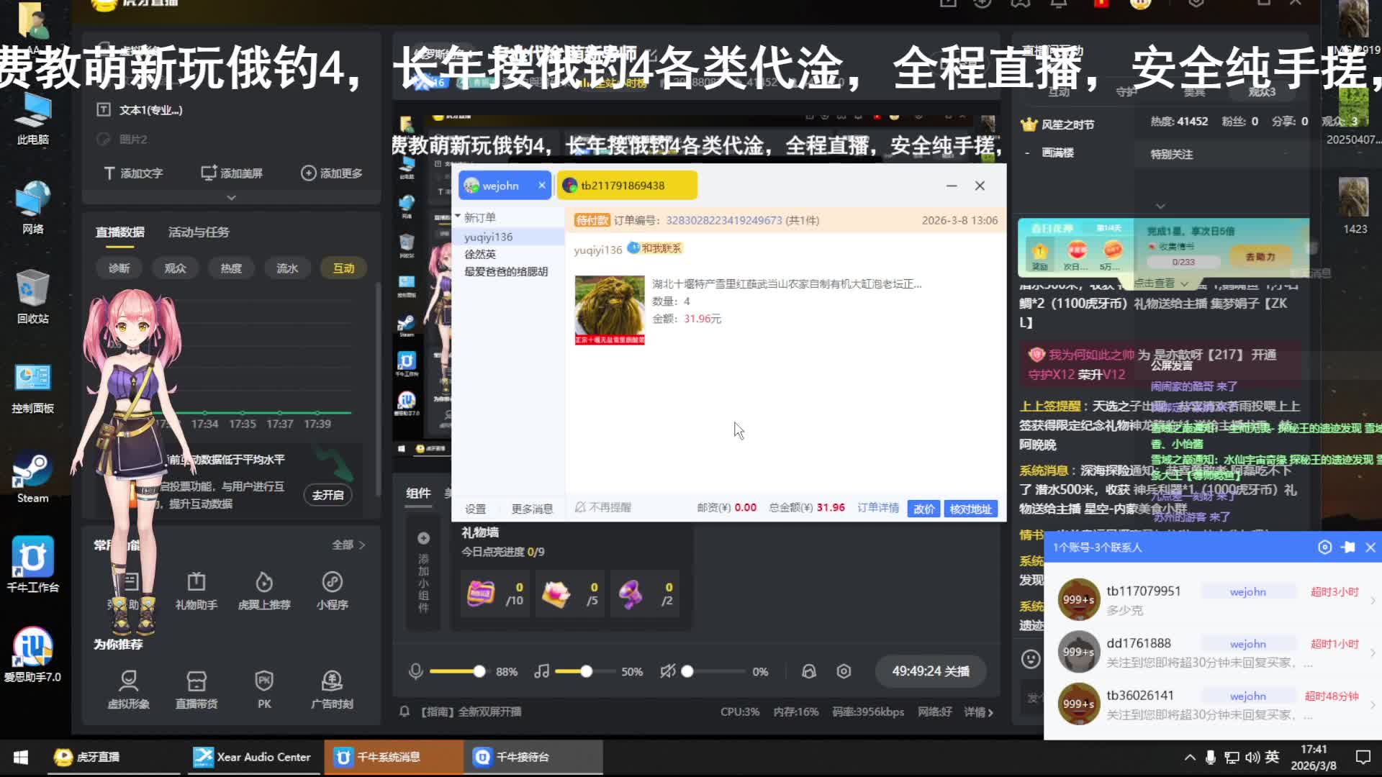Image resolution: width=1382 pixels, height=777 pixels.
Task: Collapse the 新订单 tree group
Action: [458, 217]
